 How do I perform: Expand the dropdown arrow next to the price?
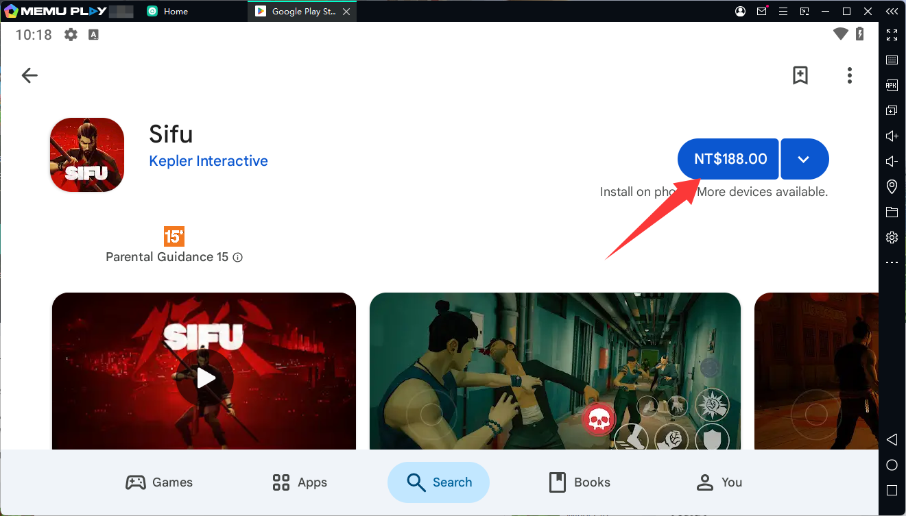coord(804,159)
